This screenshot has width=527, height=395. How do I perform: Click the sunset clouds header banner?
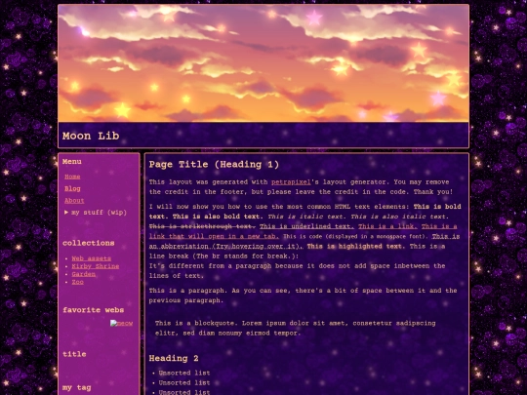[263, 63]
